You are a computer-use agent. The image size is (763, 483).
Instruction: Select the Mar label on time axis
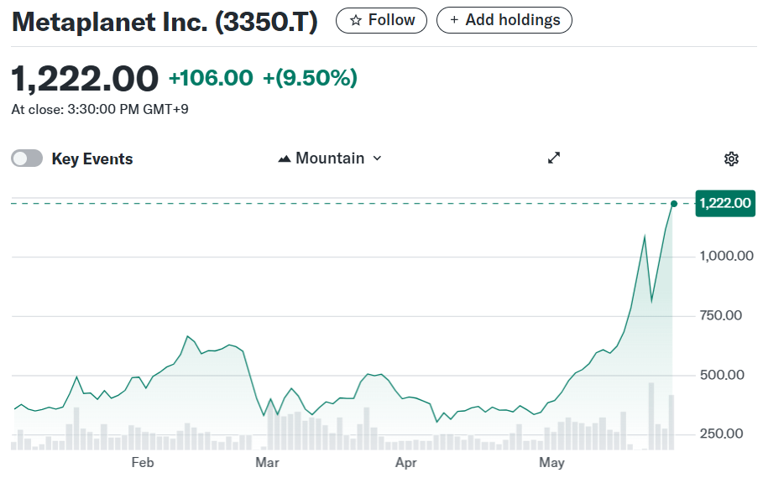tap(267, 462)
